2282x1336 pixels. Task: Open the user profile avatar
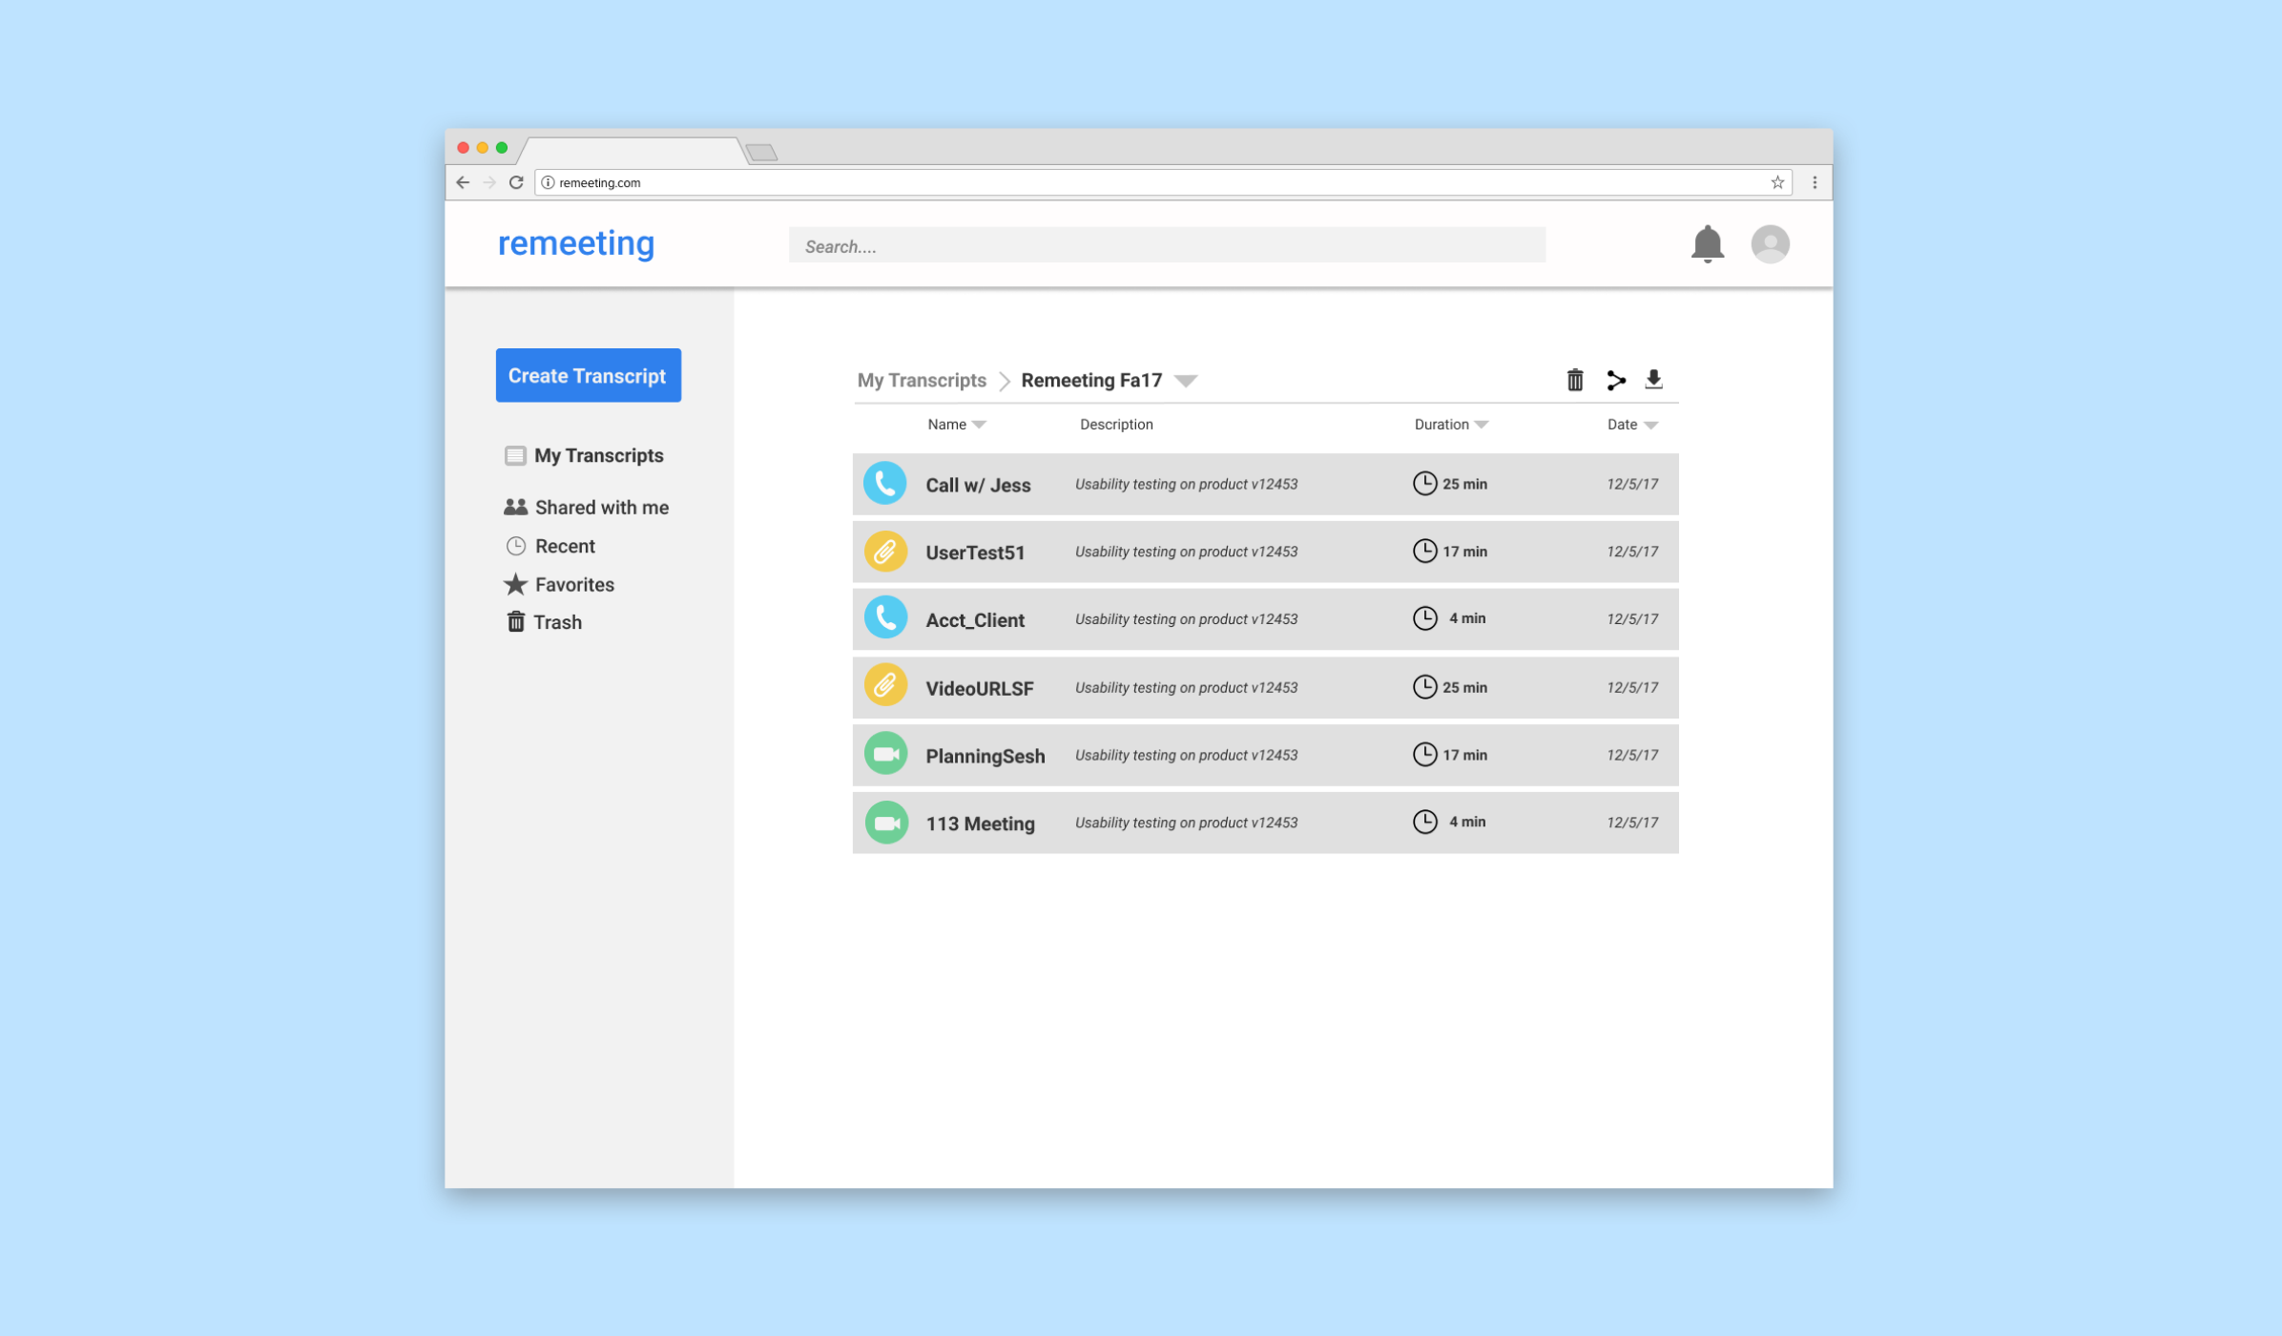pyautogui.click(x=1770, y=244)
